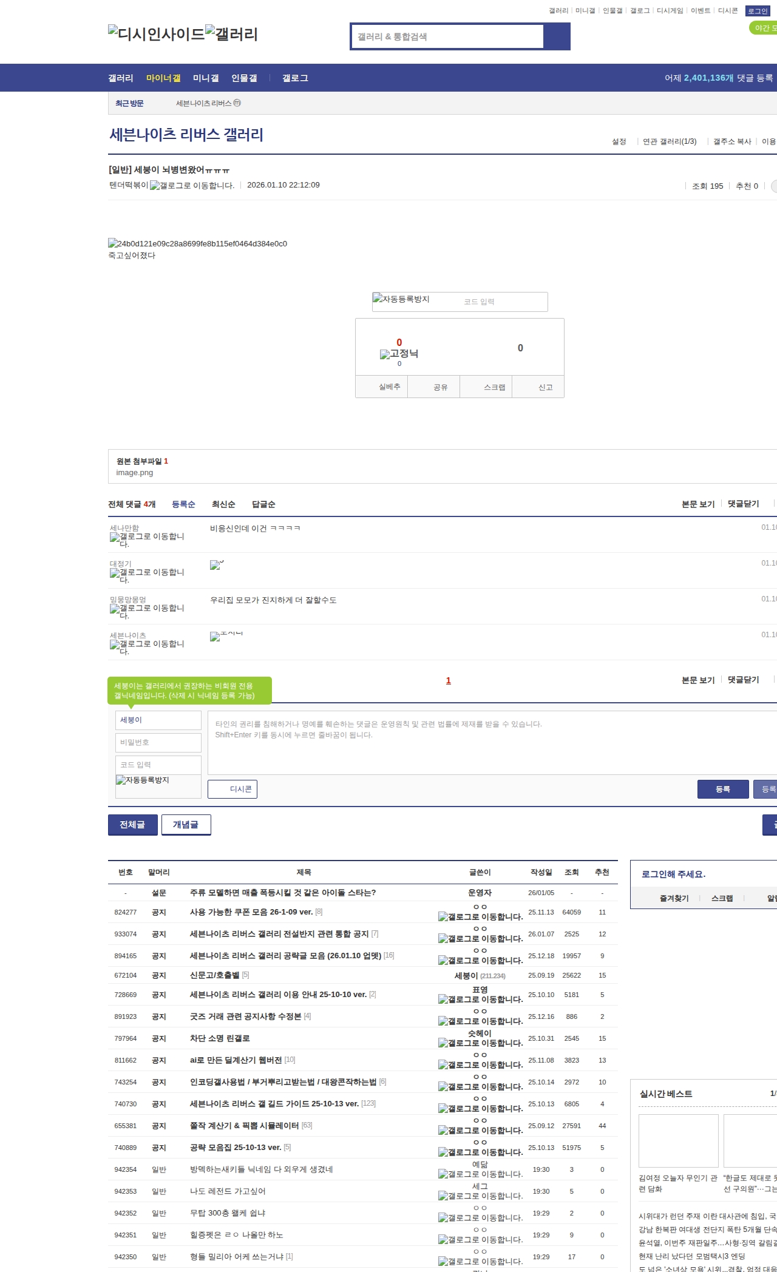Open the 갤로그 menu in navigation bar
Image resolution: width=777 pixels, height=1272 pixels.
(295, 78)
